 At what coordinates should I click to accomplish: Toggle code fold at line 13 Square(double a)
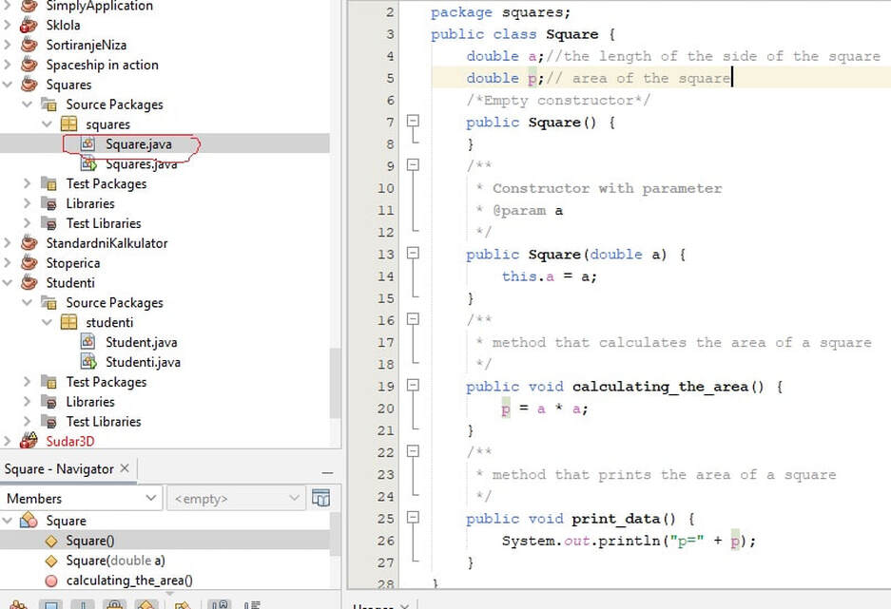413,253
